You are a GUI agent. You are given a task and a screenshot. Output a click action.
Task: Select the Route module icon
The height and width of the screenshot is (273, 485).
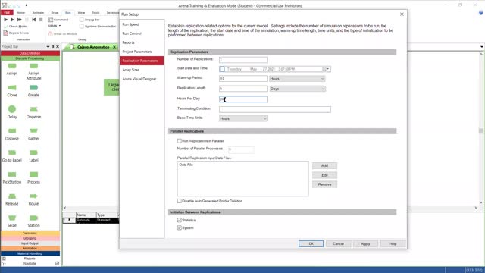point(33,196)
